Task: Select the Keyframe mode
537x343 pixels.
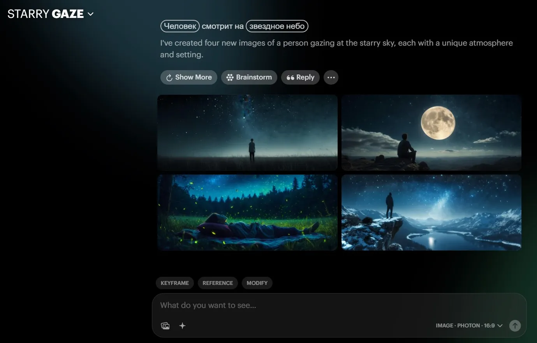Action: pos(175,283)
